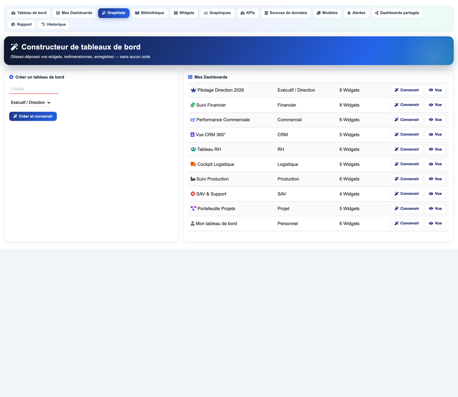Open the Historique tab
458x397 pixels.
pos(54,24)
